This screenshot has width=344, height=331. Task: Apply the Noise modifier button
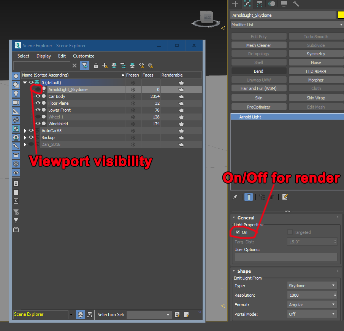point(316,62)
